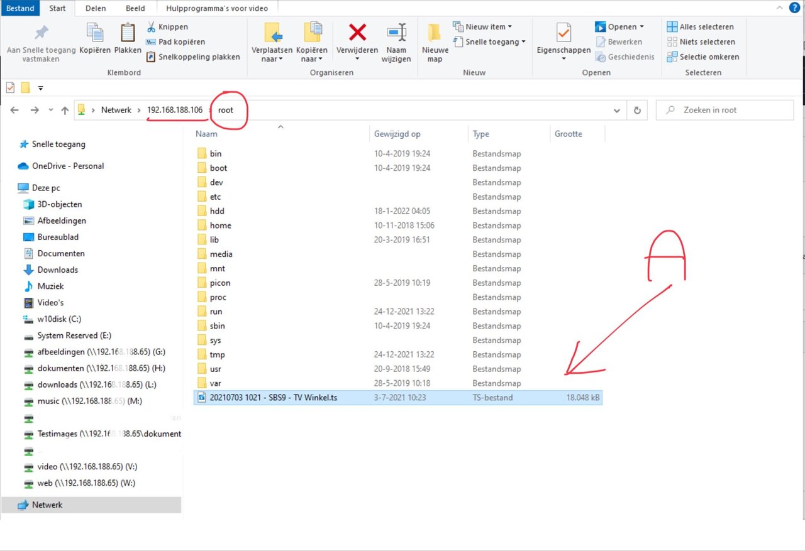Click the refresh button beside address bar
Image resolution: width=805 pixels, height=551 pixels.
coord(637,110)
